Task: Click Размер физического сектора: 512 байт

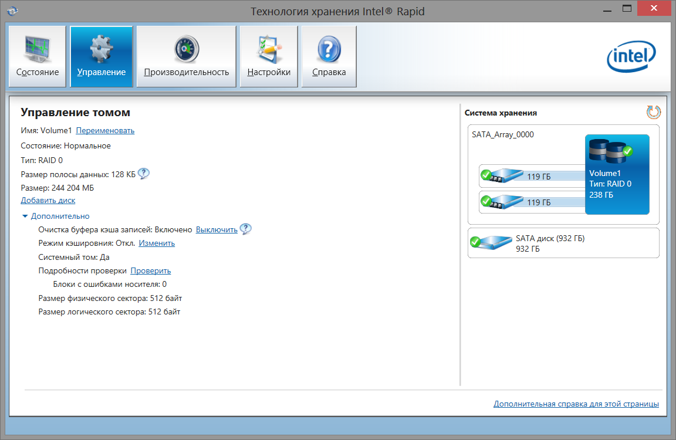Action: (x=110, y=298)
